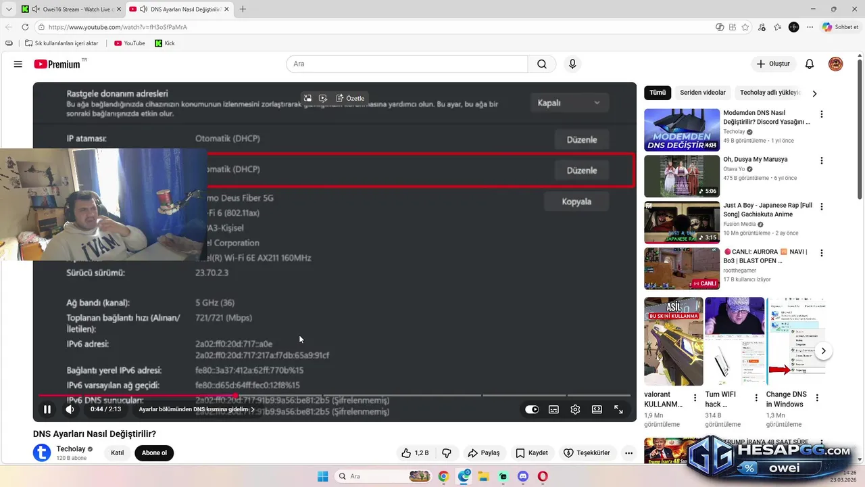Open the notifications bell

pos(810,64)
